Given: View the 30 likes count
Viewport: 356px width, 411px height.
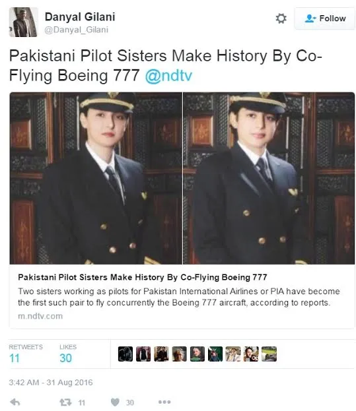Looking at the screenshot, I should 65,358.
